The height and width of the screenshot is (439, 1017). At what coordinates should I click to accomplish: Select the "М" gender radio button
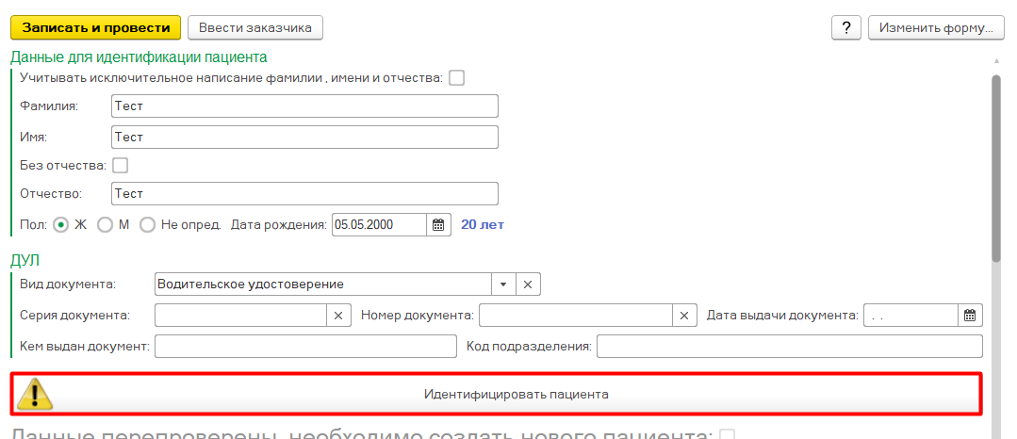pyautogui.click(x=106, y=225)
